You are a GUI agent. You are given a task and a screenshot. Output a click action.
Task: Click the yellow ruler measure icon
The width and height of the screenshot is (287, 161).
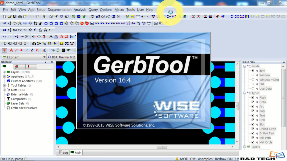coord(61,44)
